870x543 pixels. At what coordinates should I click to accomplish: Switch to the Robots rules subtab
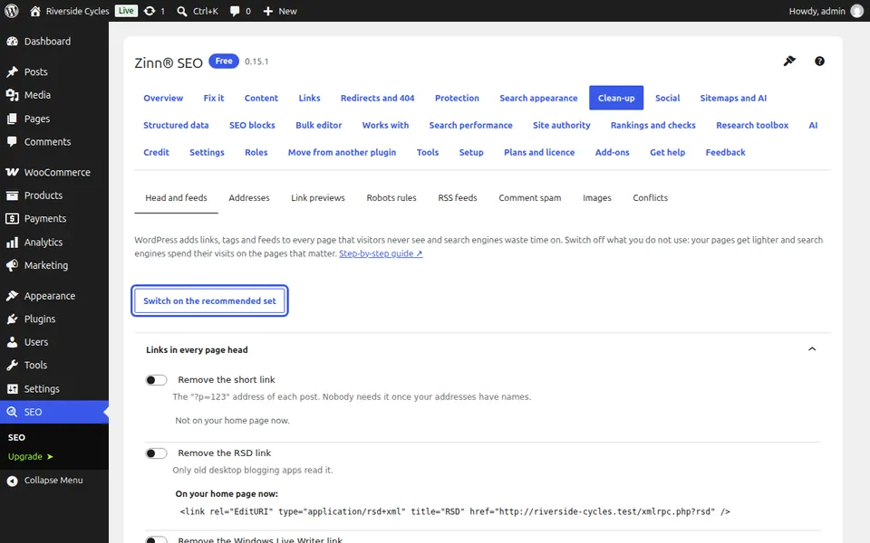pos(391,198)
